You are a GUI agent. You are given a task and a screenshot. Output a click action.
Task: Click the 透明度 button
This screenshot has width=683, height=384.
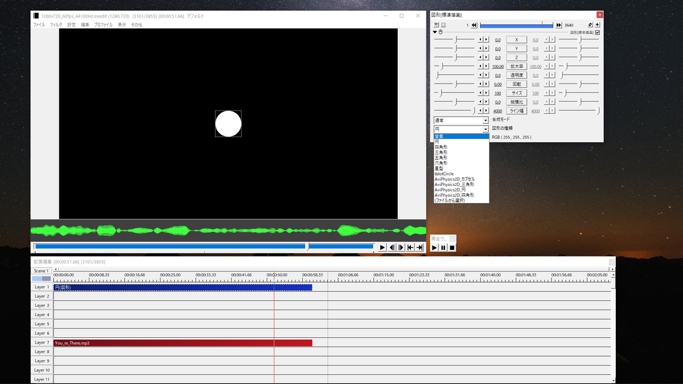click(516, 75)
